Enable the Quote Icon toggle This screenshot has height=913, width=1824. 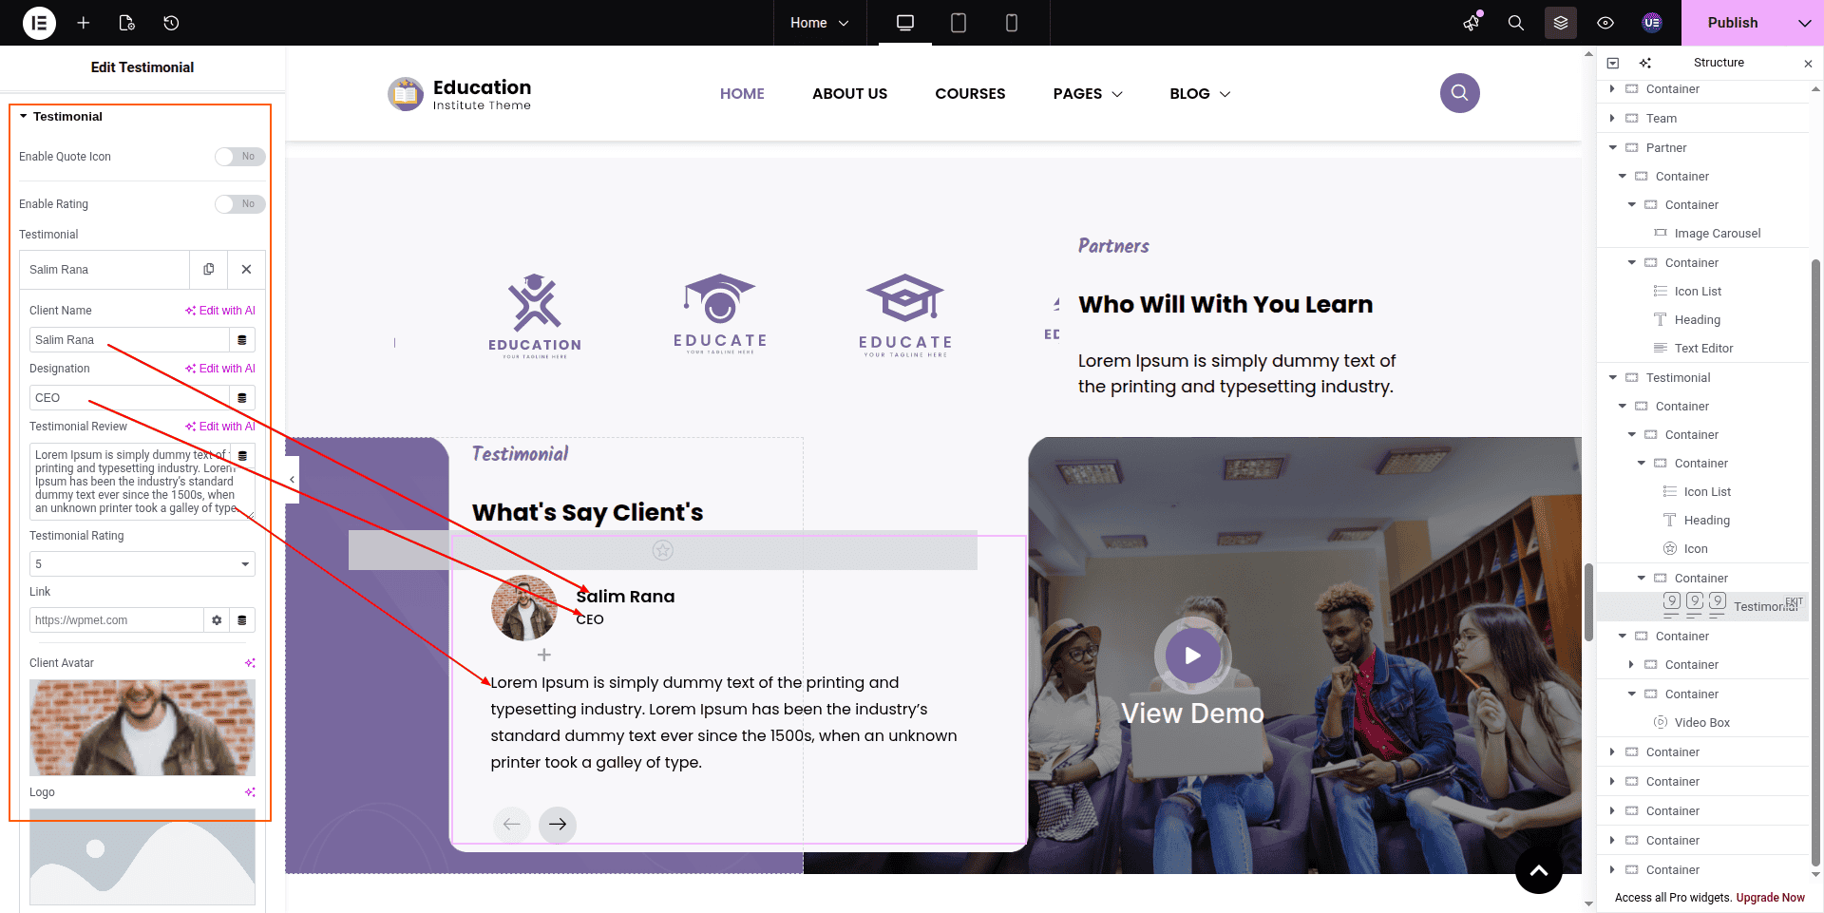click(x=239, y=157)
